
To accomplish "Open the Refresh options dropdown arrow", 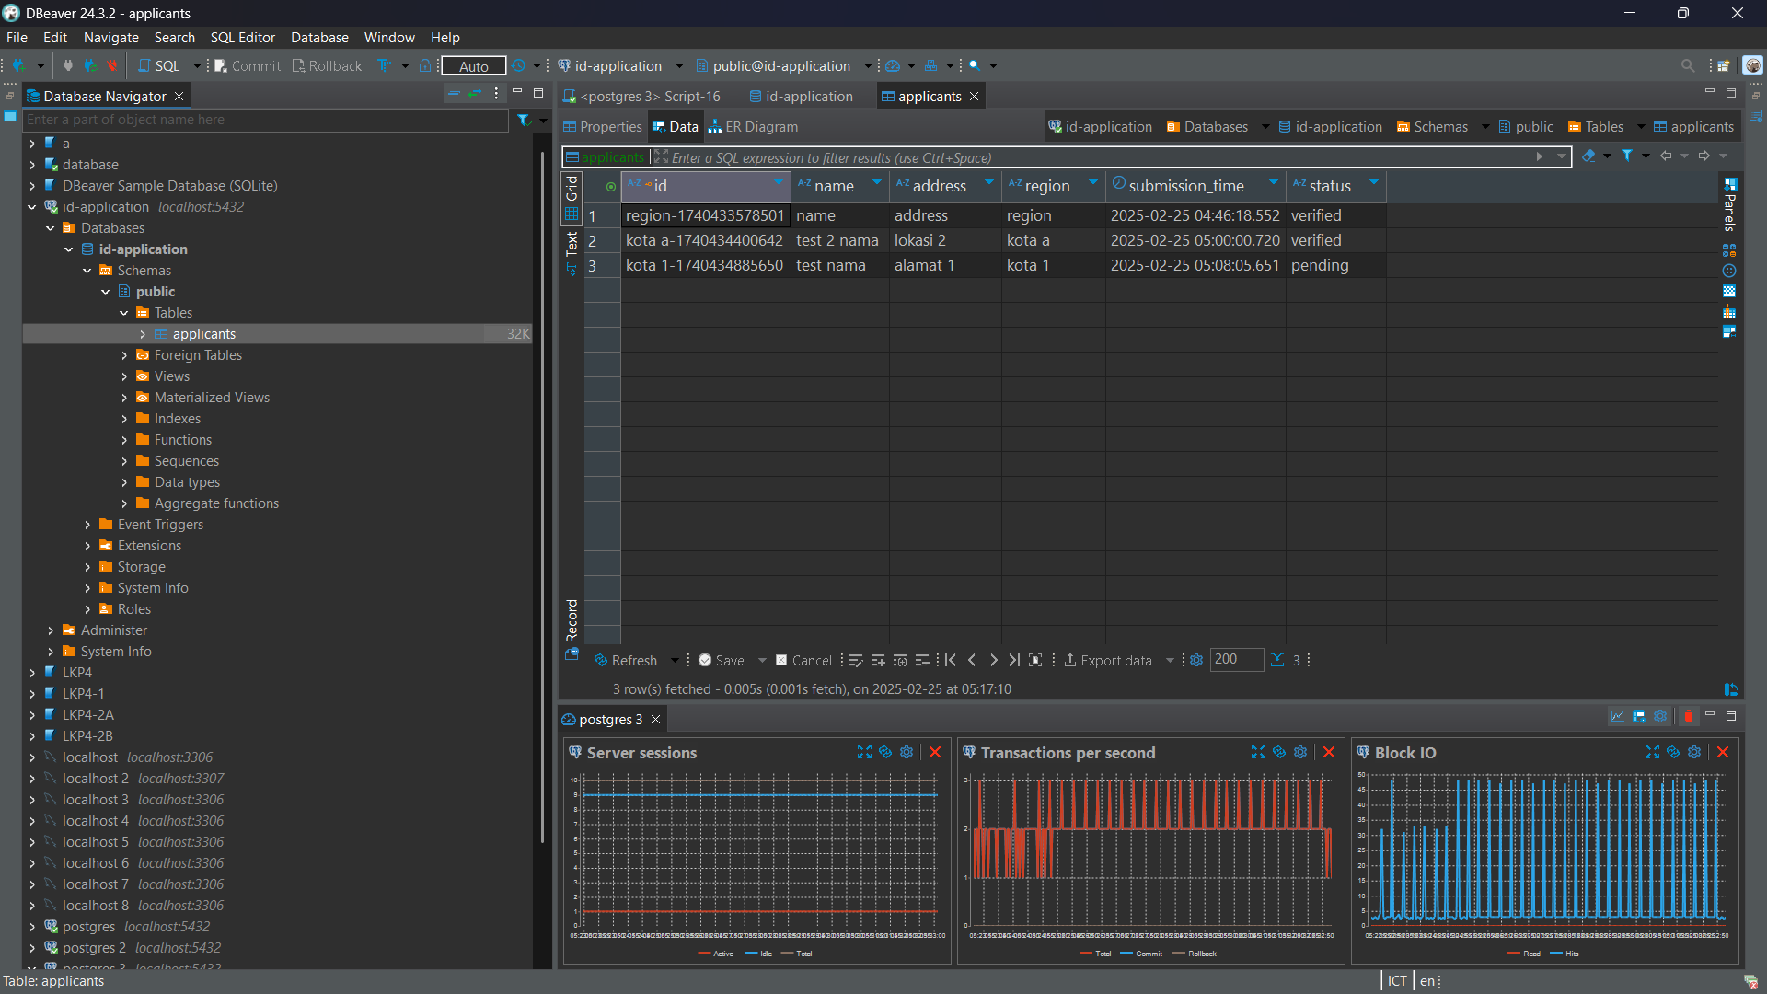I will 675,660.
